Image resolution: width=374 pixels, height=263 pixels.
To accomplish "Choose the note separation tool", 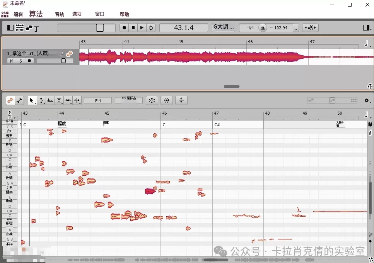I will [77, 100].
